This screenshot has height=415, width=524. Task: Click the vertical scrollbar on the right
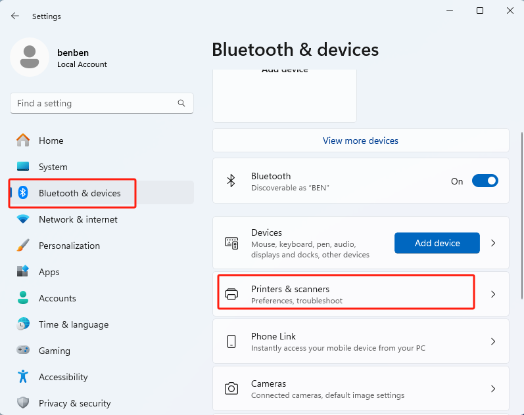point(521,215)
